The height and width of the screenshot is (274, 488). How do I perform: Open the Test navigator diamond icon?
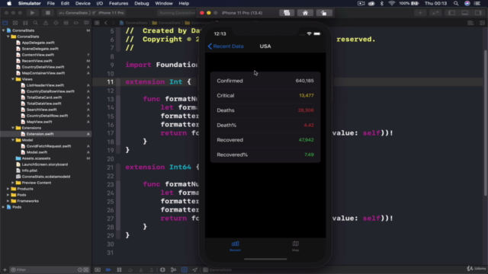coord(56,23)
